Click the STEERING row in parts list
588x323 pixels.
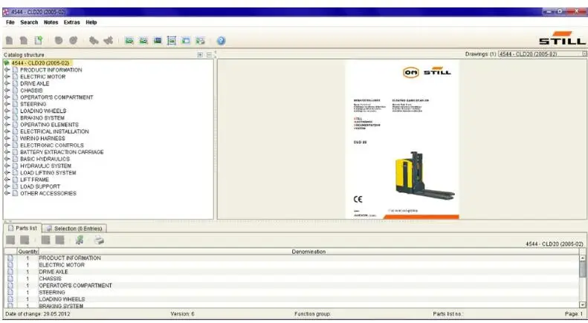[x=292, y=293]
